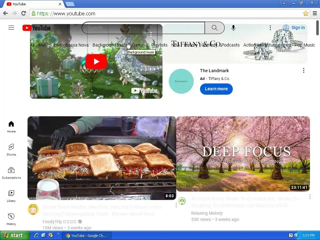Go back with the browser back arrow
The height and width of the screenshot is (240, 320).
6,13
